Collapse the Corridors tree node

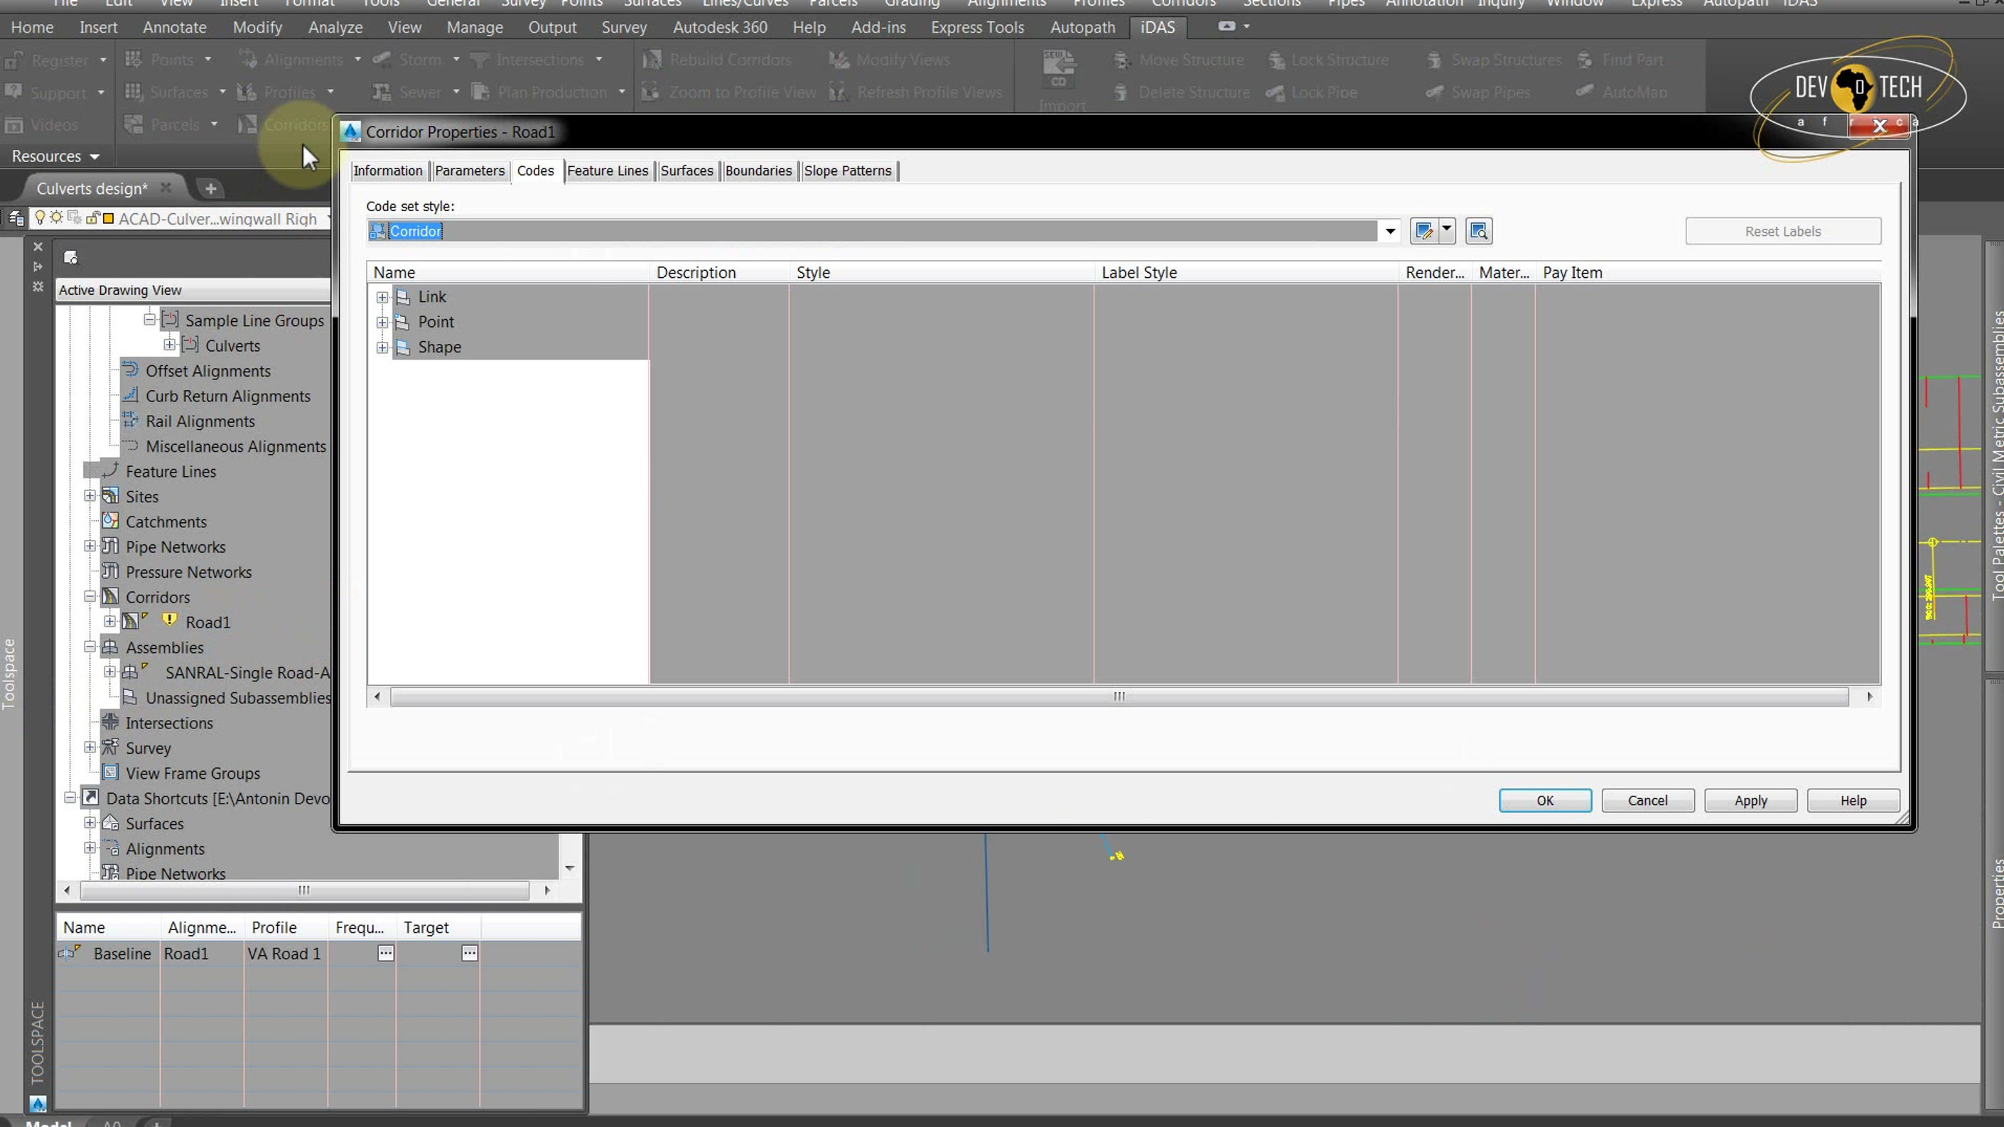[x=90, y=597]
